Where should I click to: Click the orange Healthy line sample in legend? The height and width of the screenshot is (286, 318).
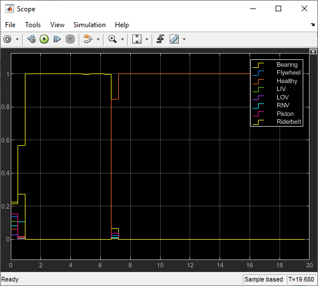[x=258, y=81]
